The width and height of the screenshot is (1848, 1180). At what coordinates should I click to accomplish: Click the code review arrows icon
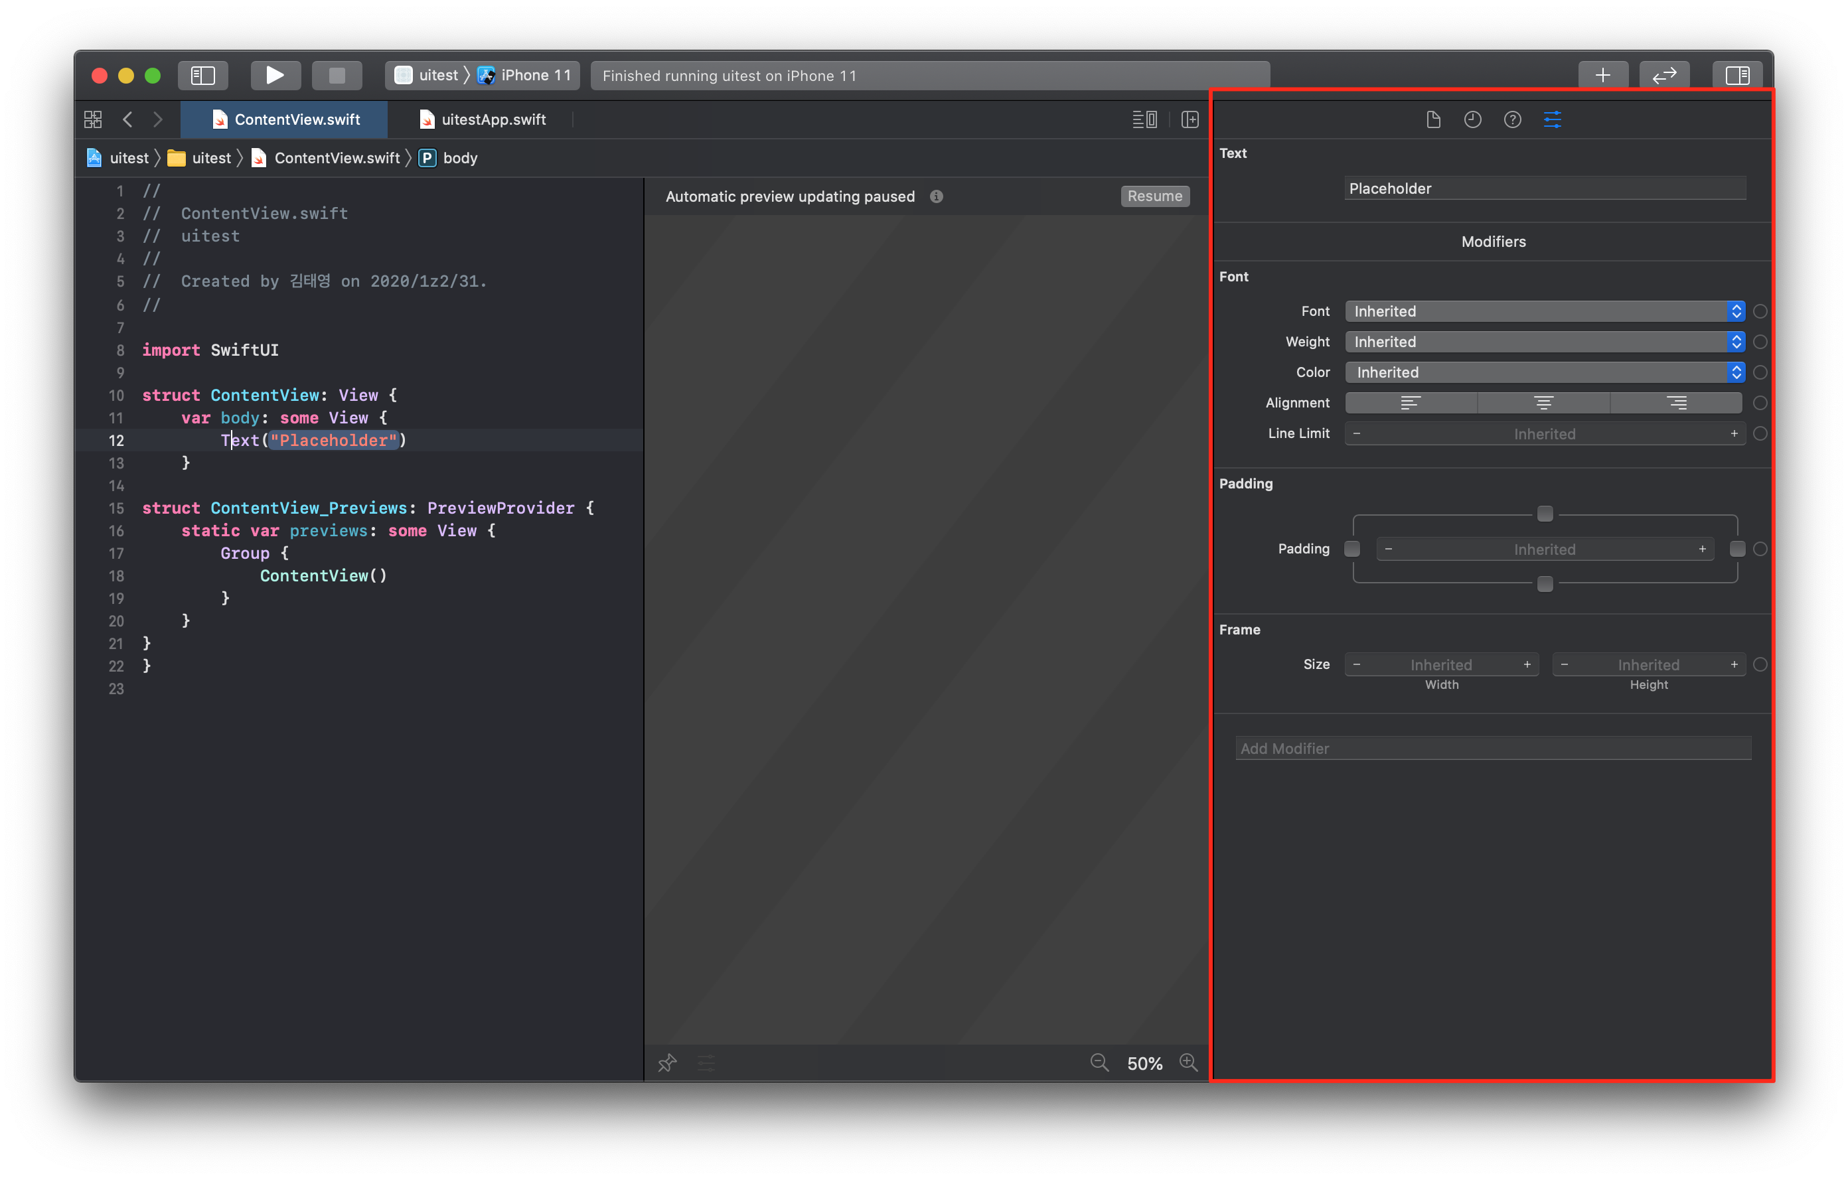pos(1664,75)
